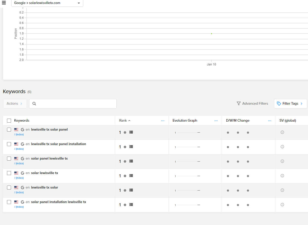The image size is (308, 225).
Task: Click keyword lewisville tx solar panel
Action: pyautogui.click(x=49, y=130)
